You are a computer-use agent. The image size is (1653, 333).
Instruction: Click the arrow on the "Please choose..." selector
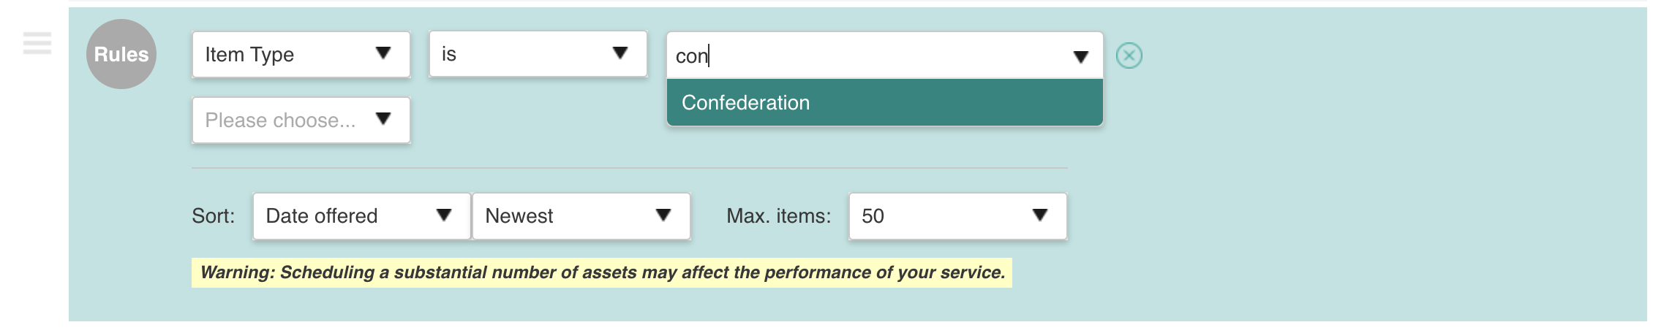click(383, 119)
